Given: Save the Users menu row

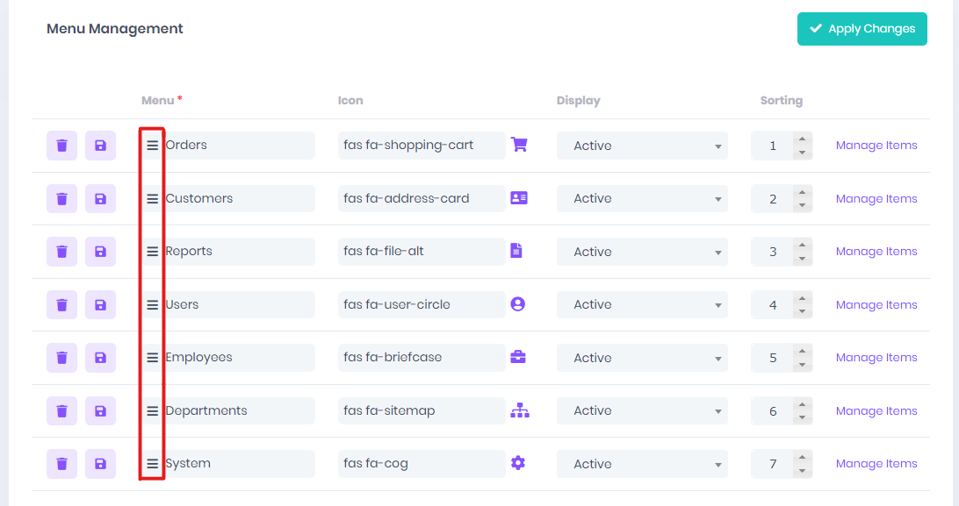Looking at the screenshot, I should [x=100, y=304].
